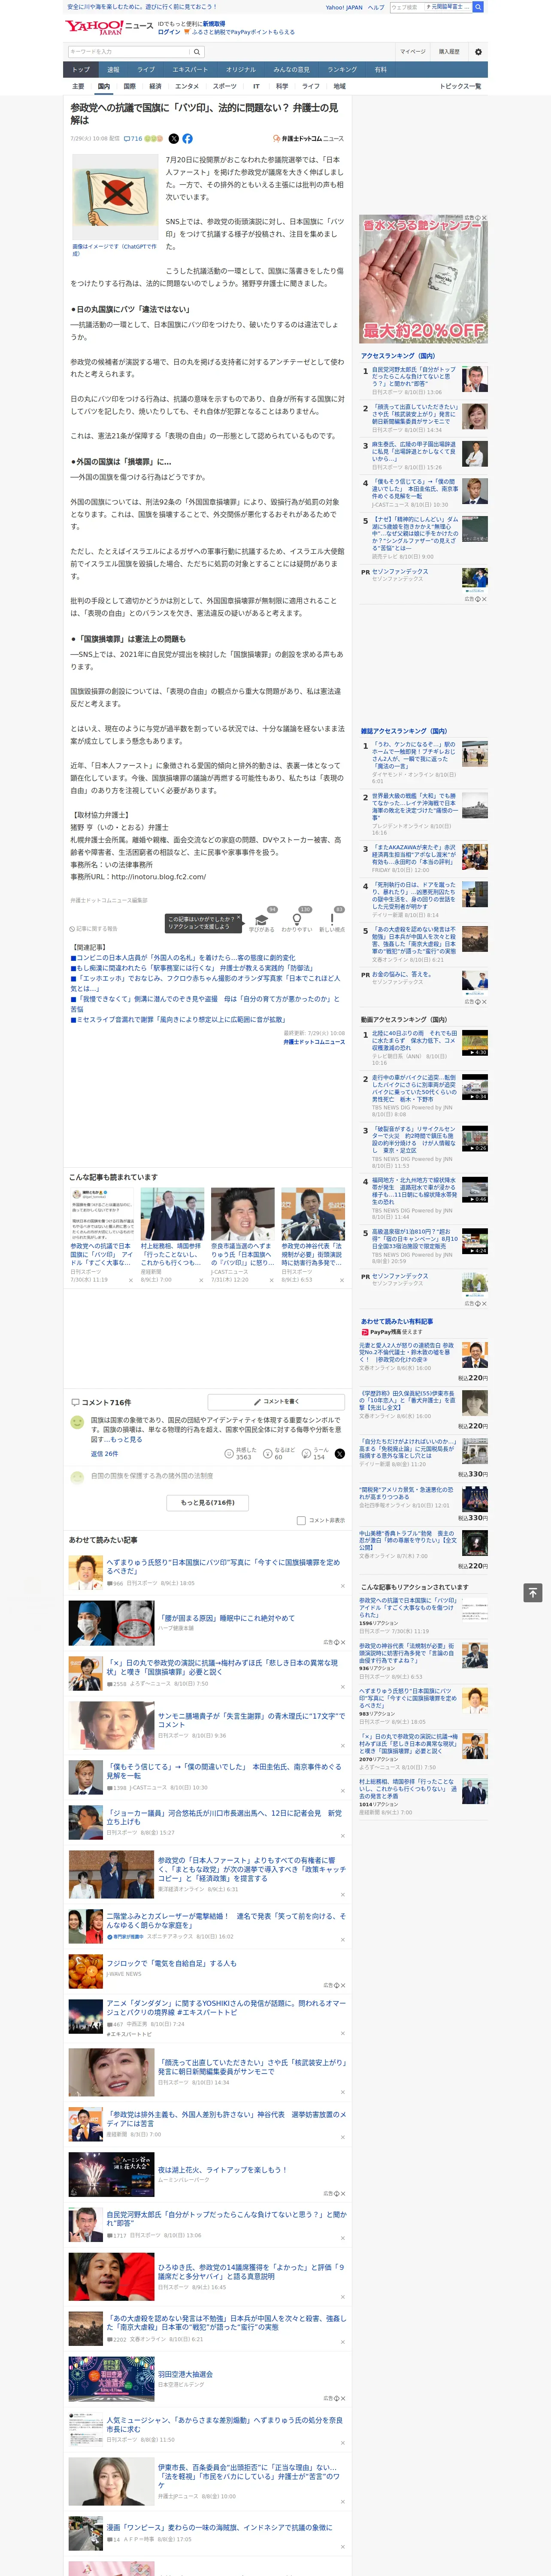Click the blue web search button at top
Viewport: 551px width, 2576px height.
coord(478,7)
